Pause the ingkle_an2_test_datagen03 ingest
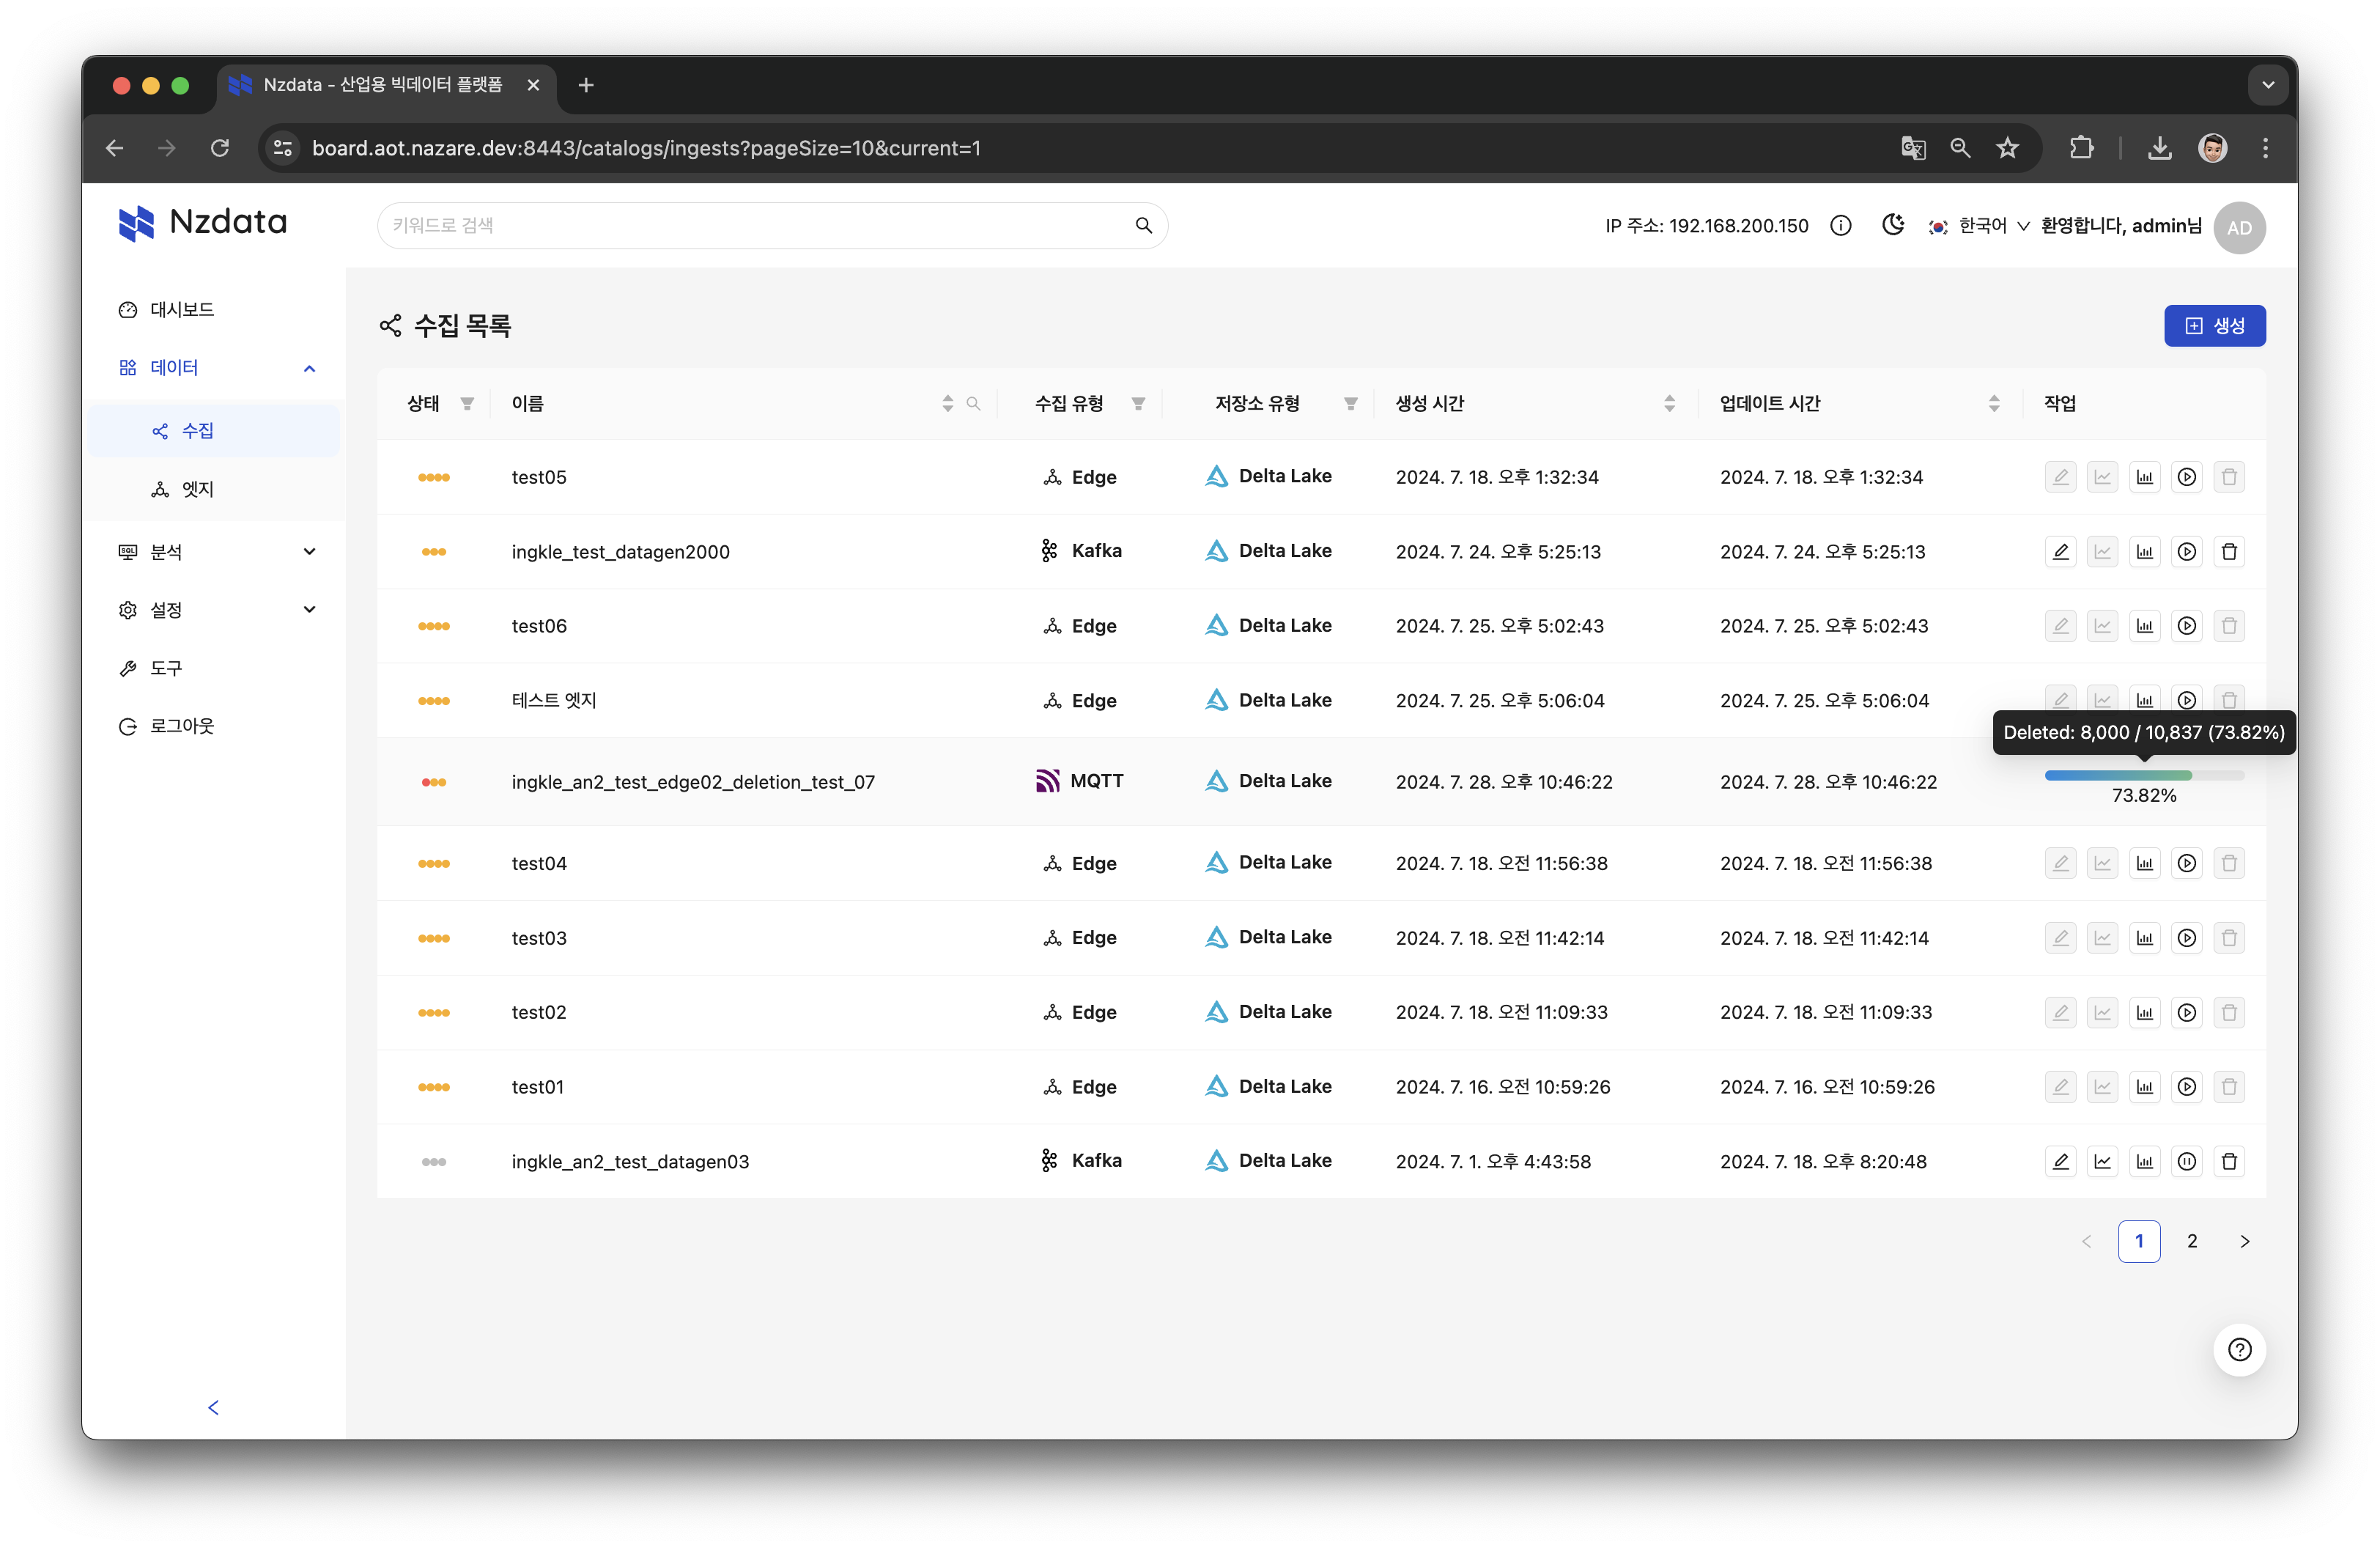The image size is (2380, 1548). 2187,1161
